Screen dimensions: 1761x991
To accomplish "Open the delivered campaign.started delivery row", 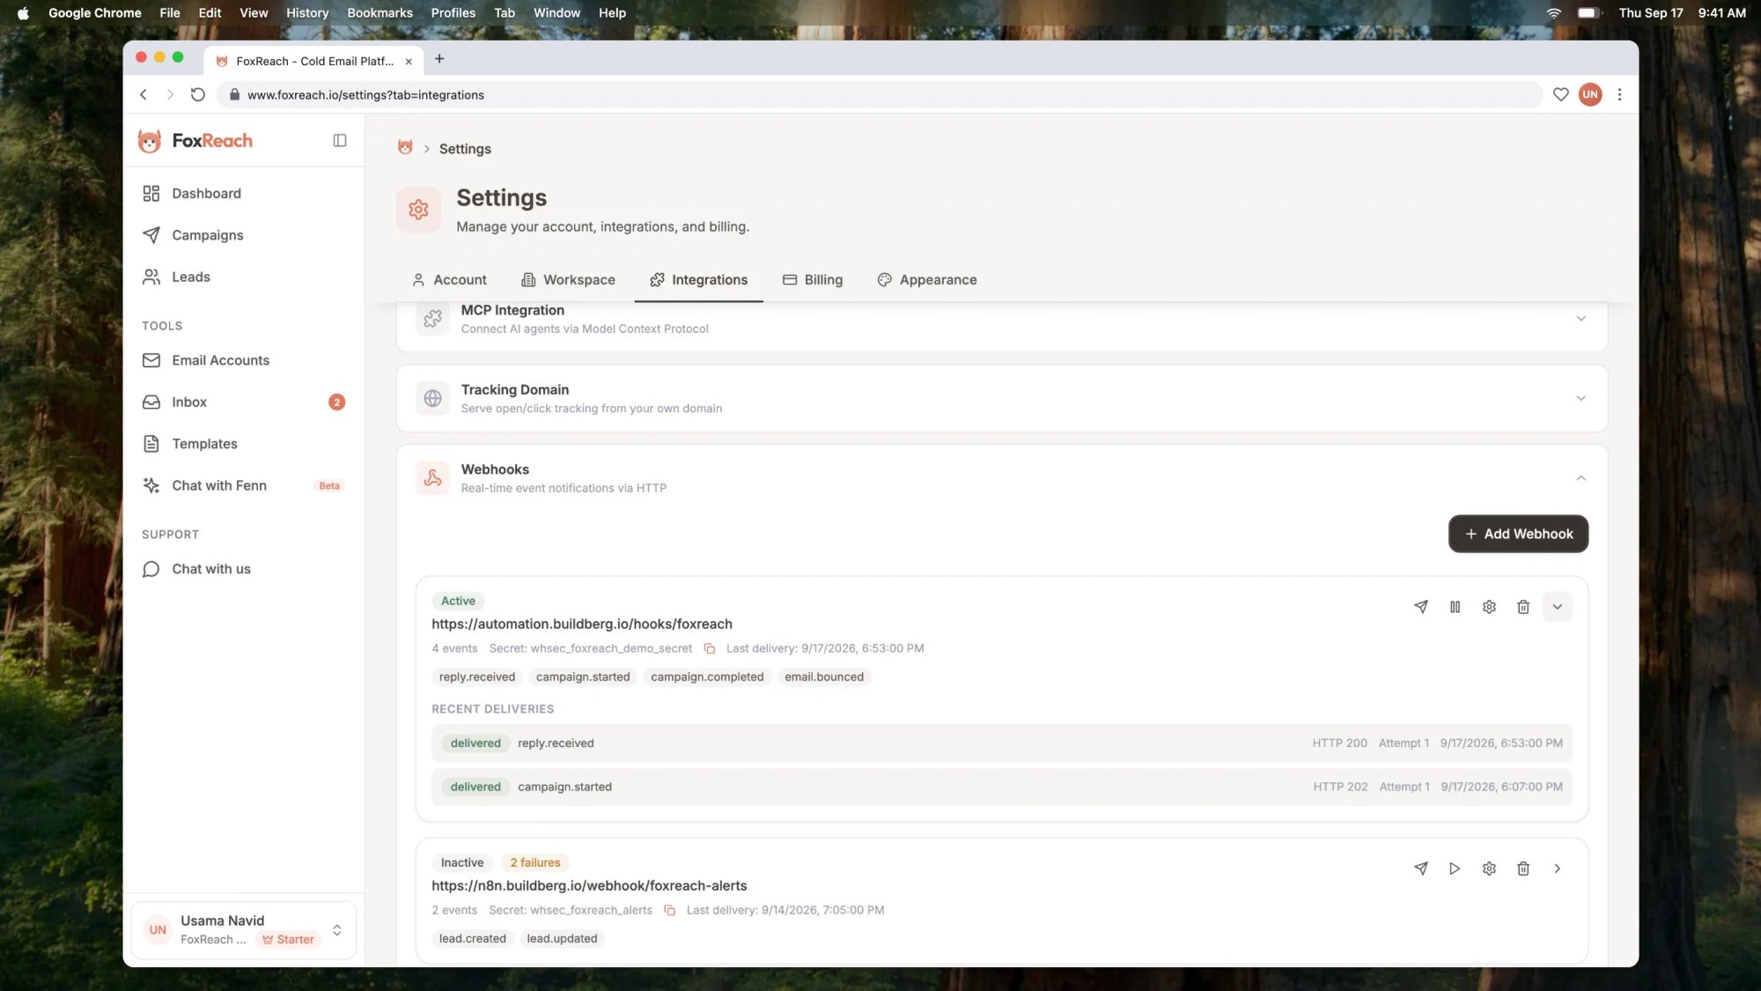I will pyautogui.click(x=1001, y=788).
